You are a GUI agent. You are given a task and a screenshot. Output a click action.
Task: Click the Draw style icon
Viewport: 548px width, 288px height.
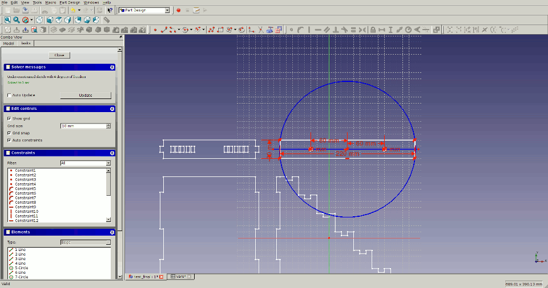click(x=25, y=20)
